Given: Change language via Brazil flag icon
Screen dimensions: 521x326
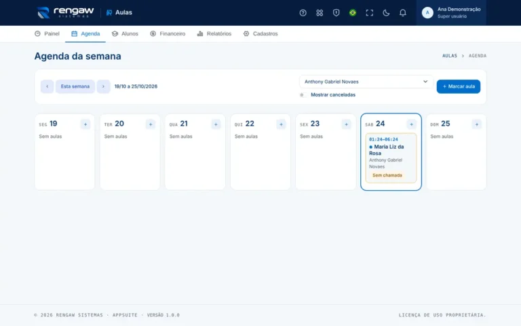Looking at the screenshot, I should (x=353, y=13).
